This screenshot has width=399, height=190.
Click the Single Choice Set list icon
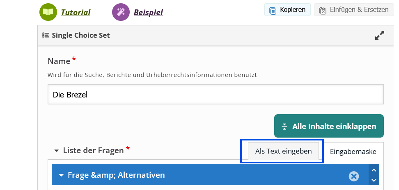pyautogui.click(x=46, y=35)
